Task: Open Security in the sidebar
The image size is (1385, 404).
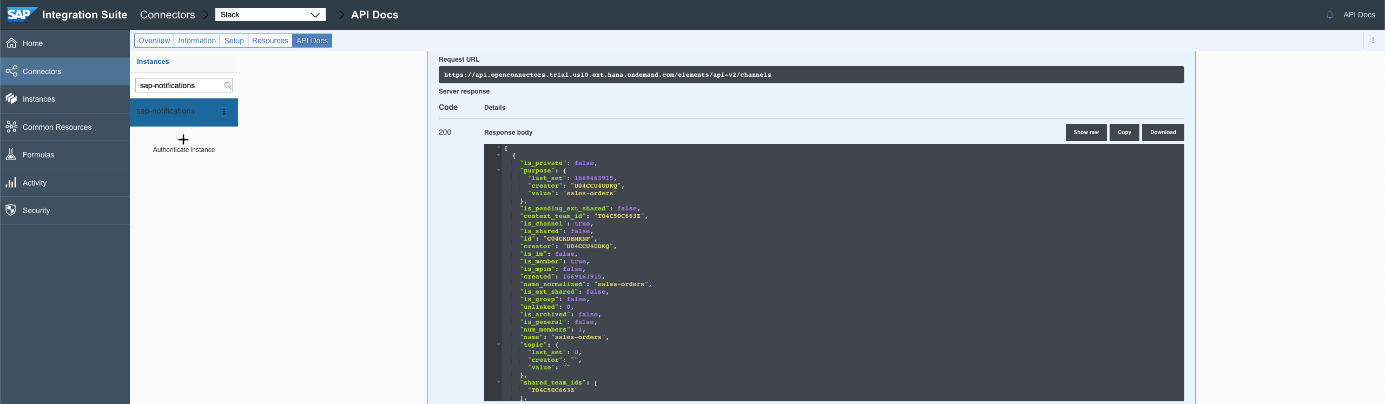Action: tap(65, 210)
